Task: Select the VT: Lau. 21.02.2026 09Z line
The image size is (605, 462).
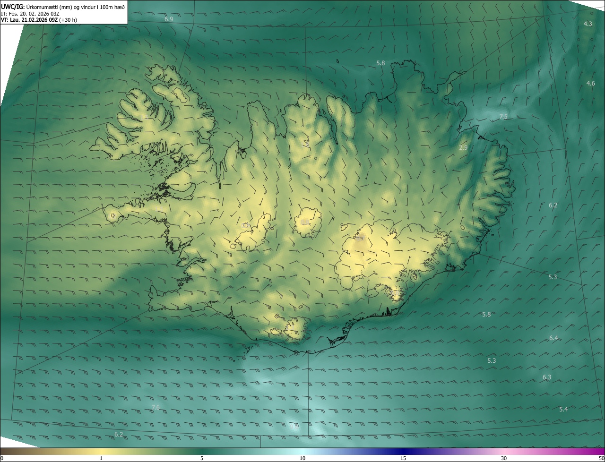Action: point(39,20)
